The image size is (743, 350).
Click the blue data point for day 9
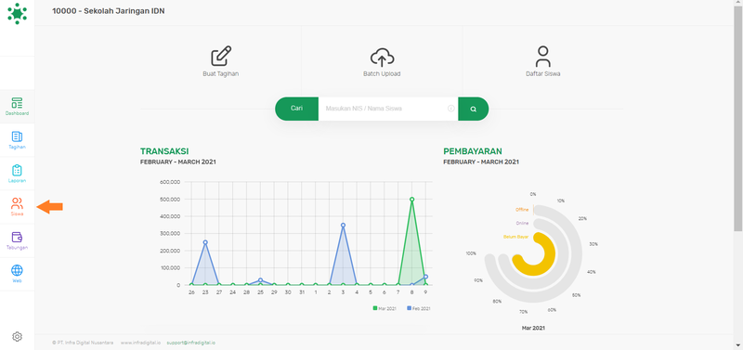(x=425, y=277)
